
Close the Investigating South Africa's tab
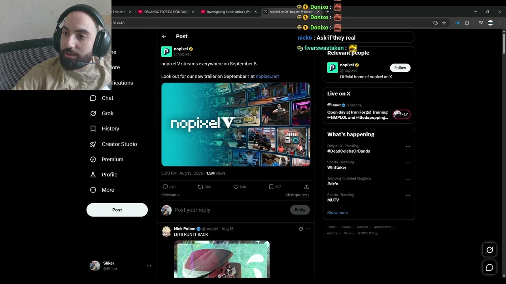[255, 12]
